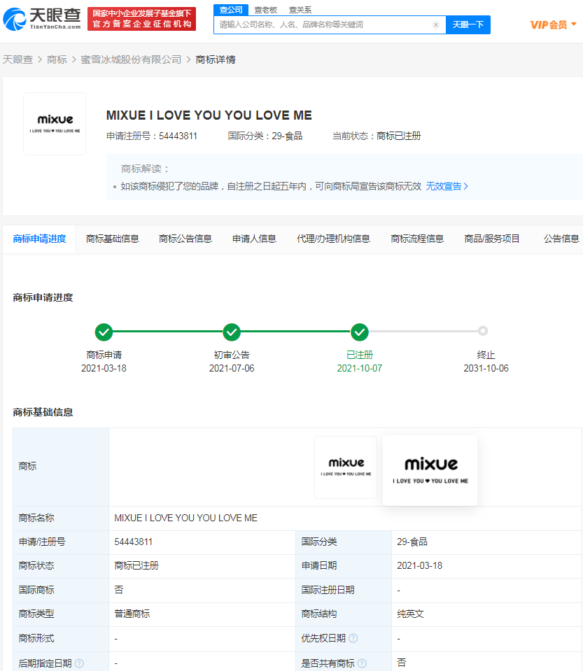Click the 已注册 green check step
Image resolution: width=583 pixels, height=671 pixels.
[x=360, y=332]
